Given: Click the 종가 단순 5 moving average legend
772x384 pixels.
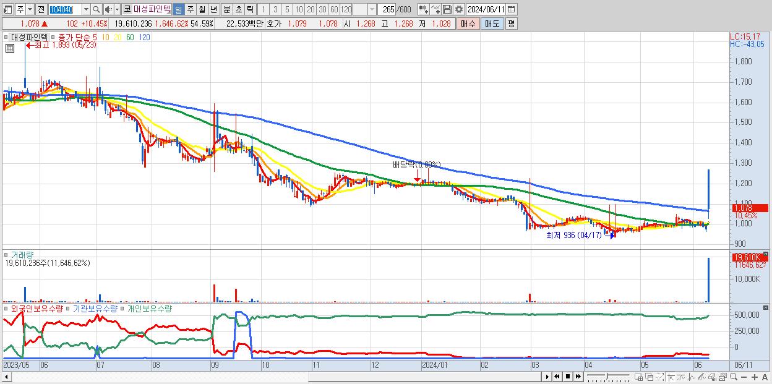Looking at the screenshot, I should (77, 37).
